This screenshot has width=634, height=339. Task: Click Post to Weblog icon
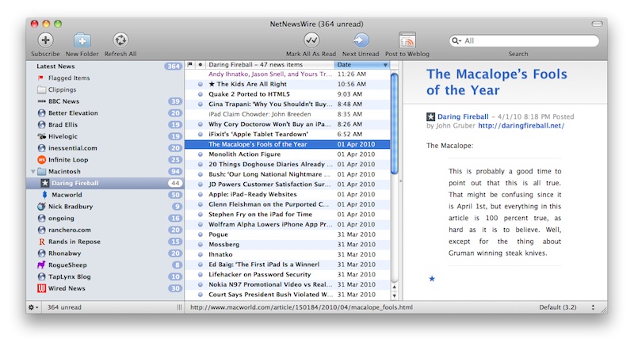(407, 40)
